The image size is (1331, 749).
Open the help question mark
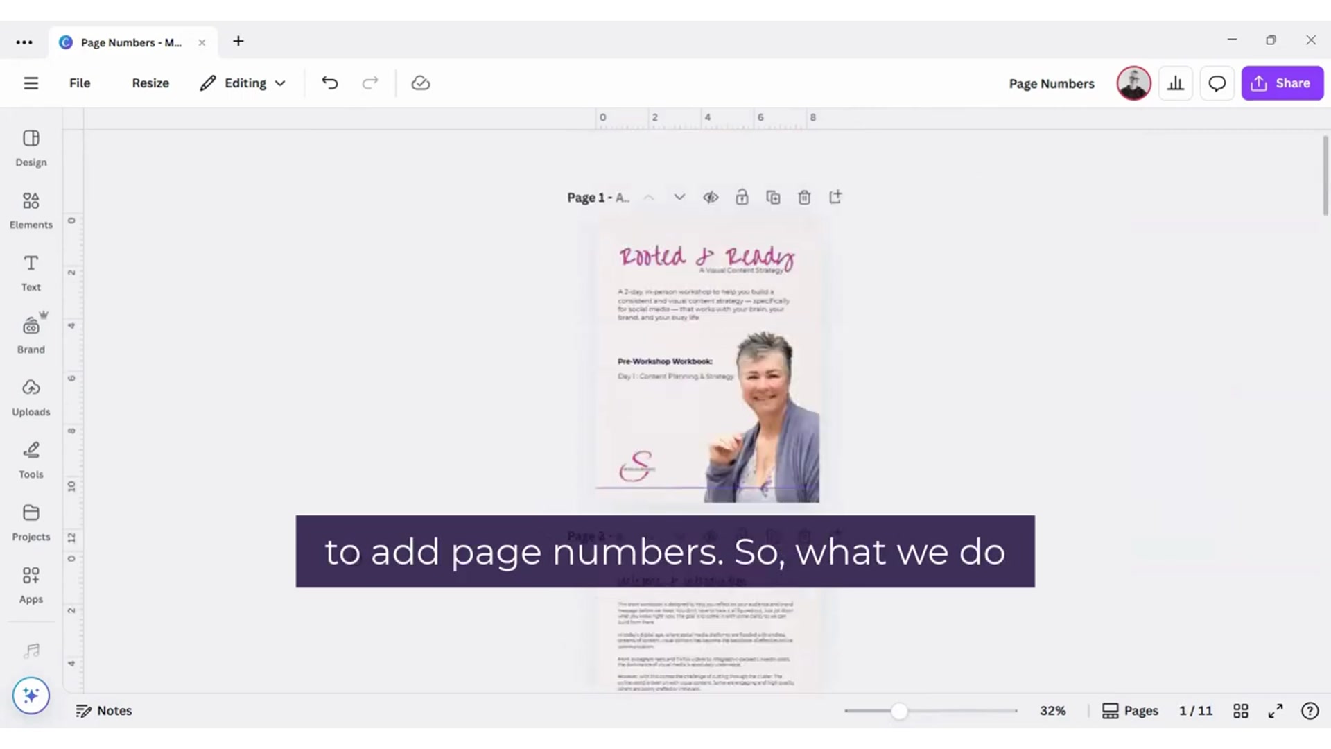click(x=1310, y=711)
